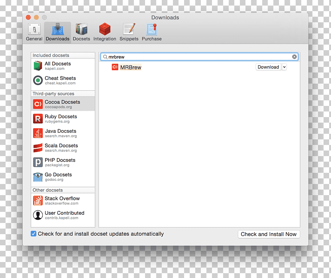Click the cheat.kapeli.com subtitle text

60,83
